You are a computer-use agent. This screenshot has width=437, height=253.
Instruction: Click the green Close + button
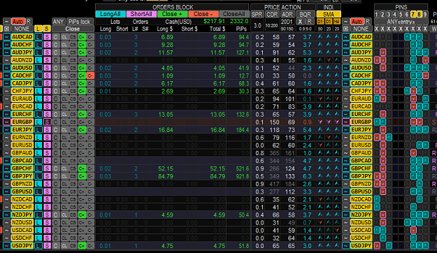172,14
